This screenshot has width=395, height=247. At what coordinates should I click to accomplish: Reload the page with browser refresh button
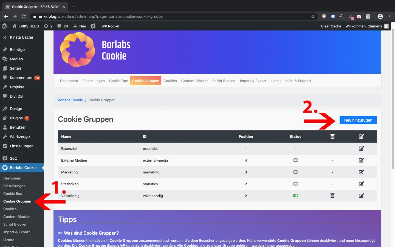click(24, 16)
